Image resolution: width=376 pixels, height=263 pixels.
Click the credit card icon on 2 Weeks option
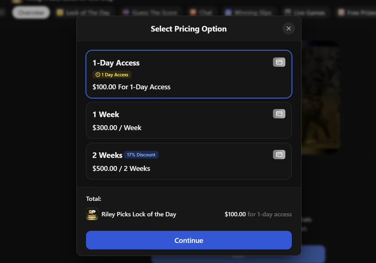(x=279, y=154)
